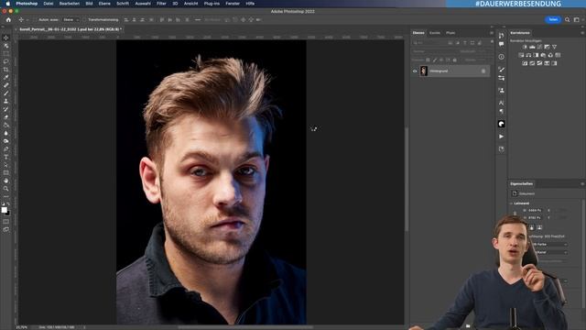Open the Apple menu
This screenshot has height=330, width=586.
[x=8, y=4]
